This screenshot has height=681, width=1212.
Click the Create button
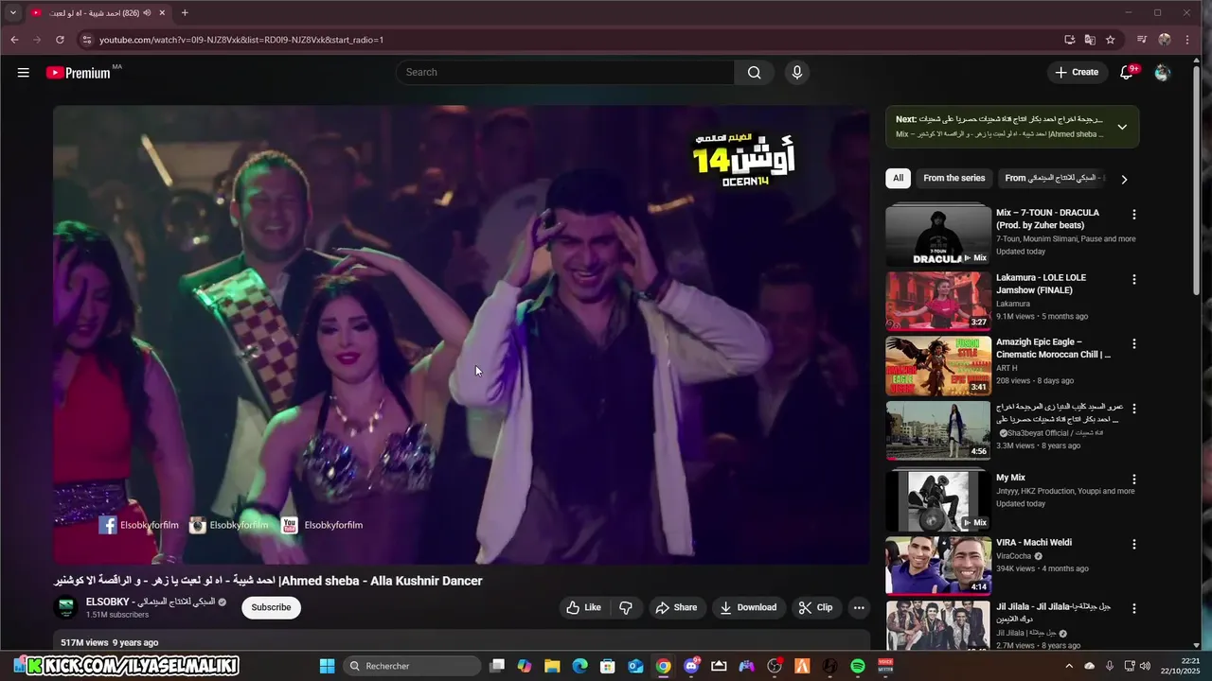coord(1078,72)
